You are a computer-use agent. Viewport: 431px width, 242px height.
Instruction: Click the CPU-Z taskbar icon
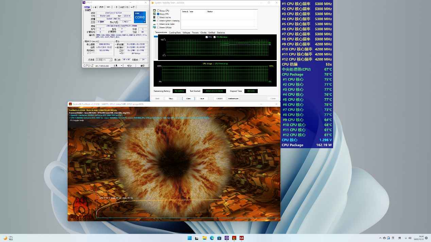click(227, 238)
